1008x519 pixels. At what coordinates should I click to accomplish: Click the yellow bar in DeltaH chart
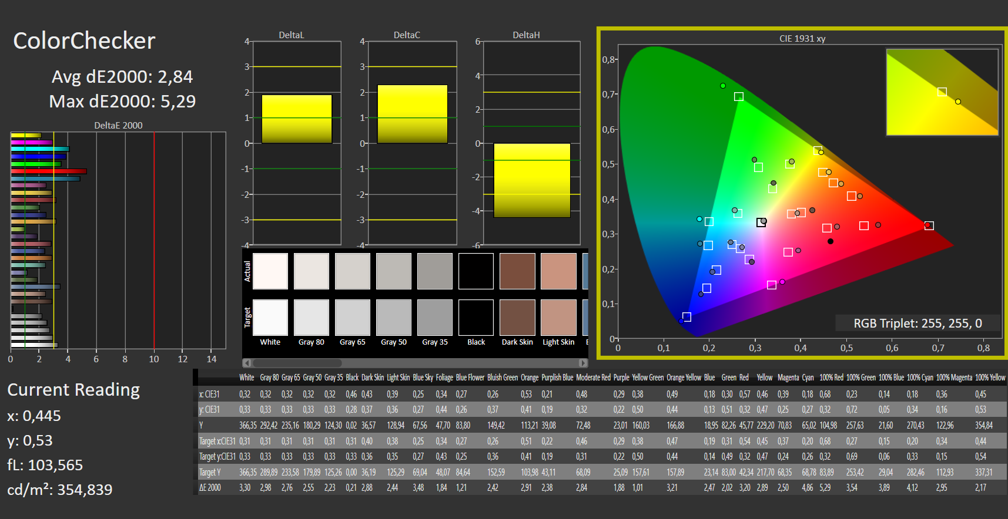tap(532, 180)
